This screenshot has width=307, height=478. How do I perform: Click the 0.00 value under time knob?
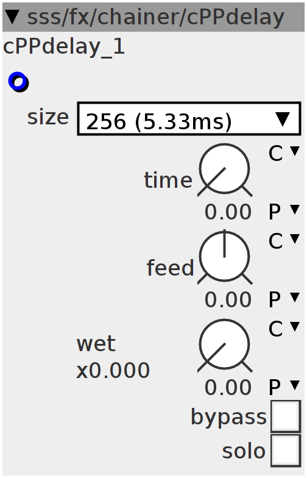tap(228, 212)
